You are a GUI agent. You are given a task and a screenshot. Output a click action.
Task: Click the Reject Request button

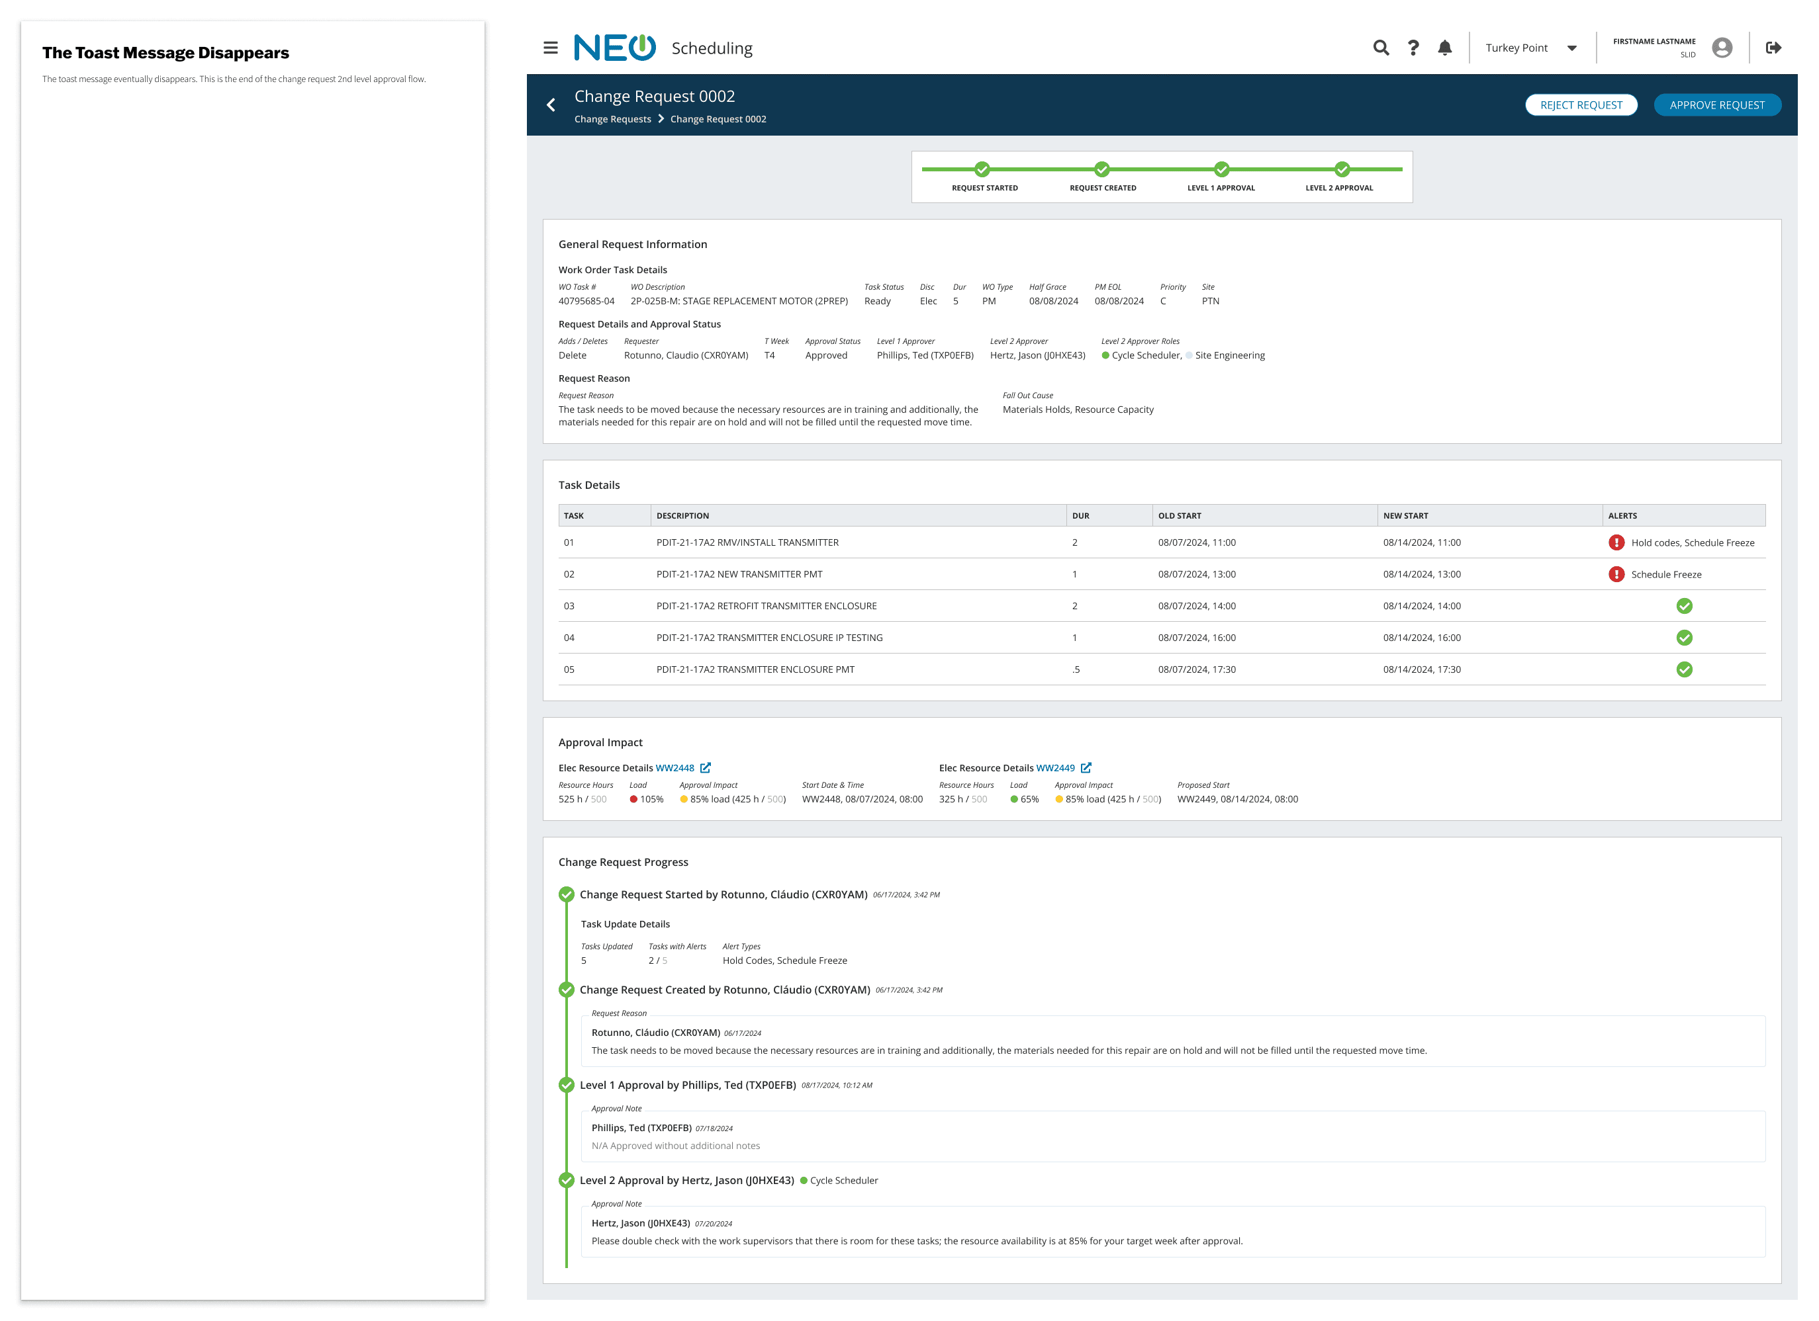click(x=1581, y=105)
